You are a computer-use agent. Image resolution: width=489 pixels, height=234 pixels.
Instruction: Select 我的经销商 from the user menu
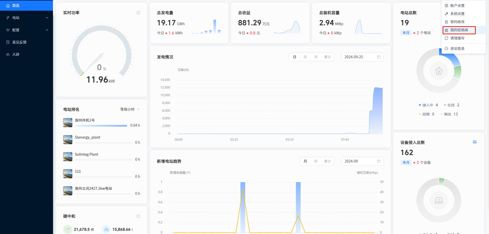click(459, 30)
